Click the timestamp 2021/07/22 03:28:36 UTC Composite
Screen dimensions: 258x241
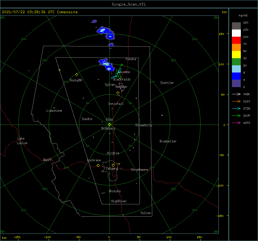pyautogui.click(x=40, y=12)
